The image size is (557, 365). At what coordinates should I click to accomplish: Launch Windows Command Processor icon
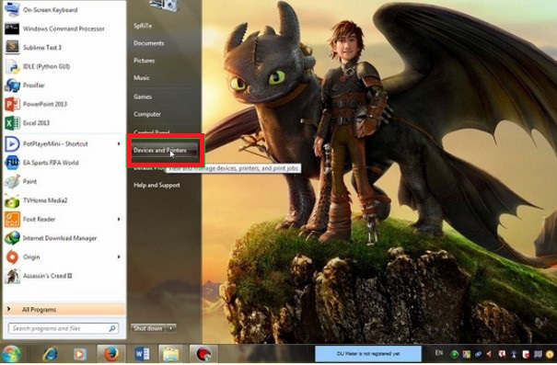tap(12, 29)
